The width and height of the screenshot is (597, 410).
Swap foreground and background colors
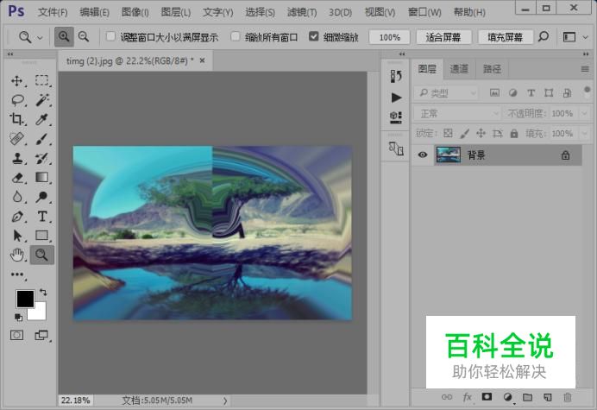43,293
